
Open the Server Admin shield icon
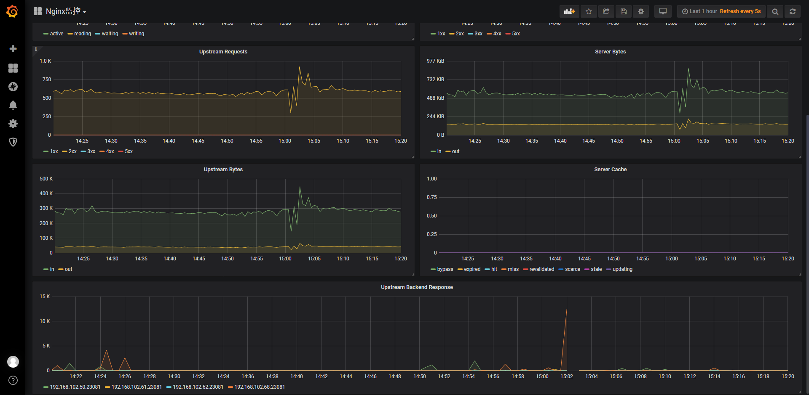[13, 142]
